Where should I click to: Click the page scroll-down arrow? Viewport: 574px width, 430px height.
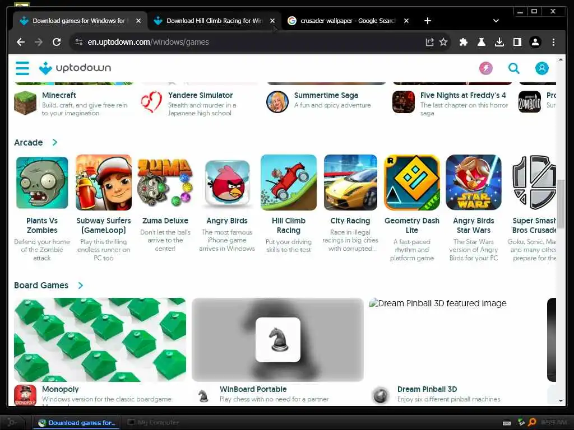561,401
